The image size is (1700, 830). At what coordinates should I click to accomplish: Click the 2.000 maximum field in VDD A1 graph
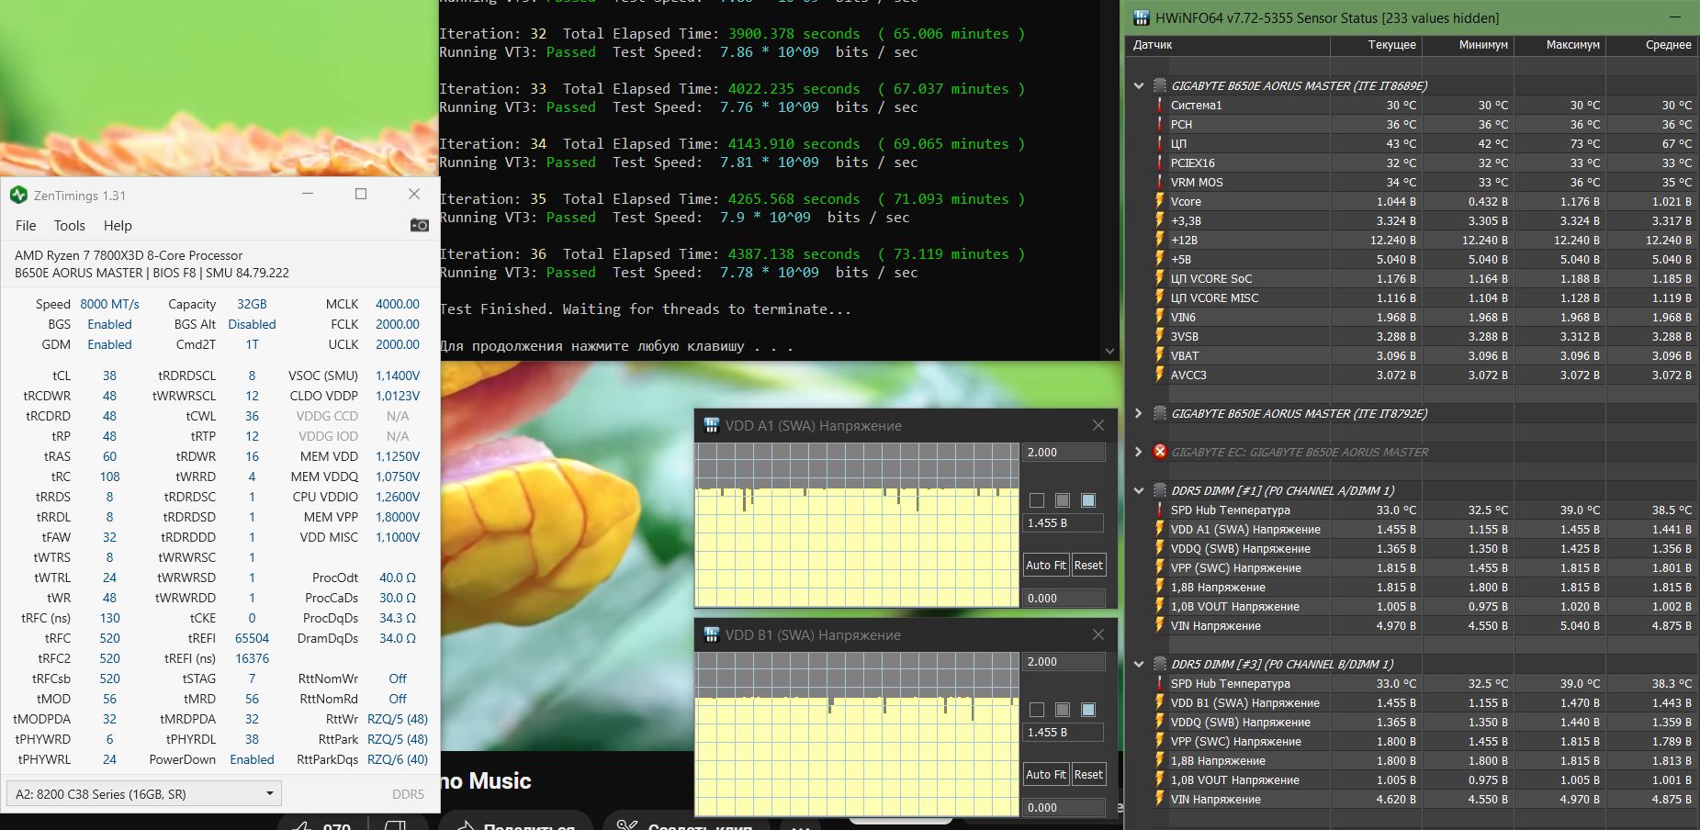1064,452
